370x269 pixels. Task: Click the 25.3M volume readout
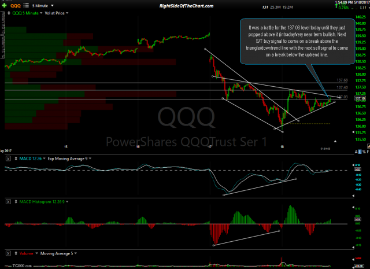(275, 8)
